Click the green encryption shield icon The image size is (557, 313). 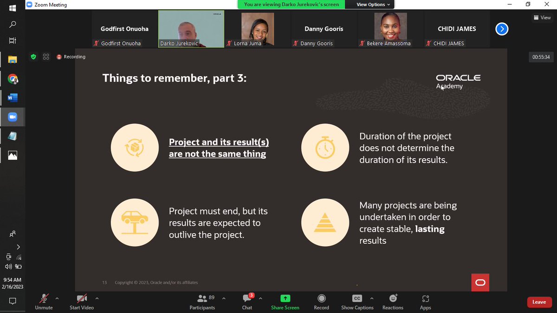tap(33, 57)
